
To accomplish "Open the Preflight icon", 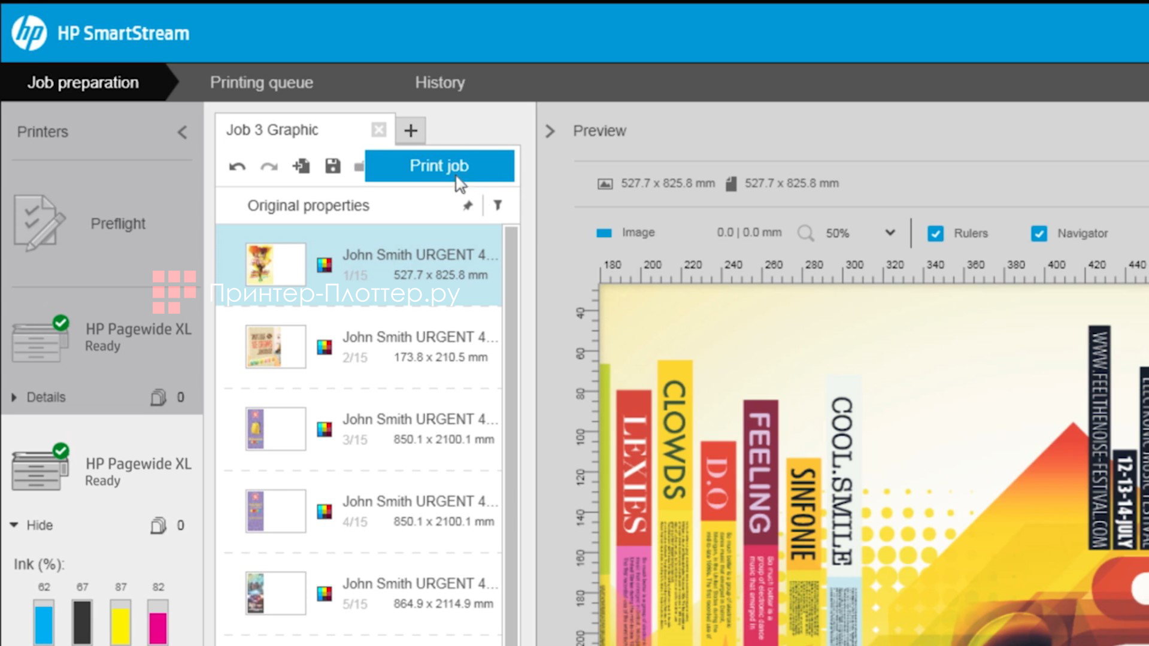I will pyautogui.click(x=38, y=223).
